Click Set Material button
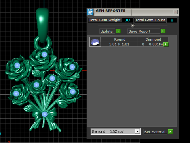This screenshot has height=143, width=190. [155, 132]
